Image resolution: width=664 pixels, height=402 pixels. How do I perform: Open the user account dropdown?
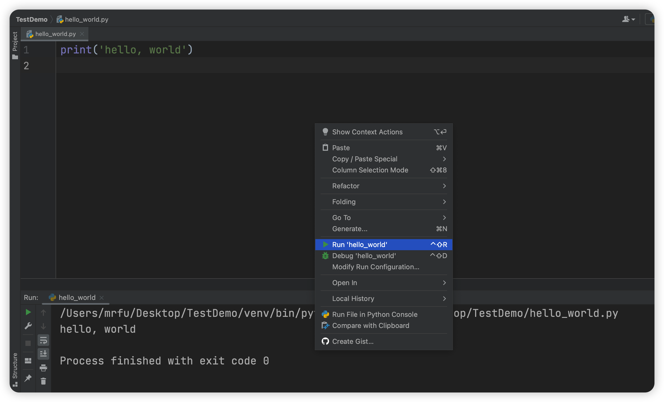click(629, 19)
